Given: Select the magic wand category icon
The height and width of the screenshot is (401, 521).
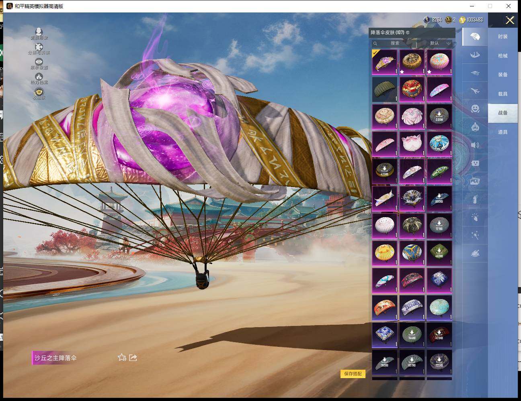Looking at the screenshot, I should (x=475, y=235).
